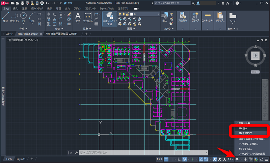This screenshot has width=270, height=163.
Task: Click the 上 face of ViewCube
Action: pos(255,56)
